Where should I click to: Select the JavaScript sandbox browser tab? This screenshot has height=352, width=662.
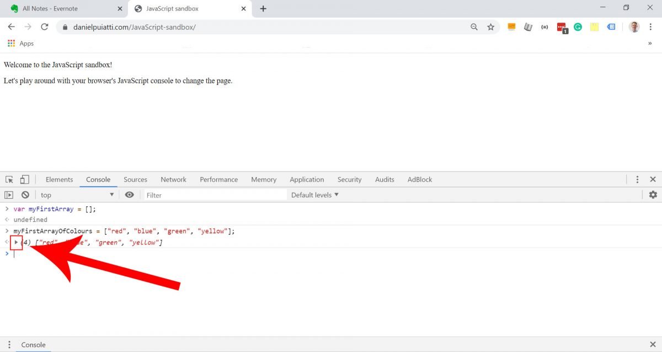[x=190, y=8]
